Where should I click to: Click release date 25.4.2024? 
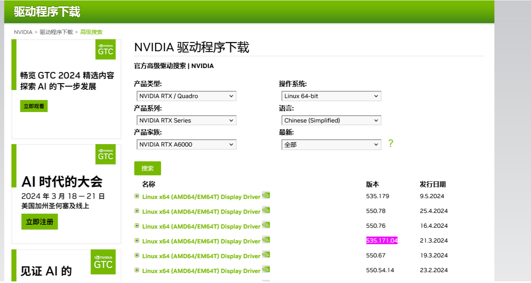[x=434, y=211]
